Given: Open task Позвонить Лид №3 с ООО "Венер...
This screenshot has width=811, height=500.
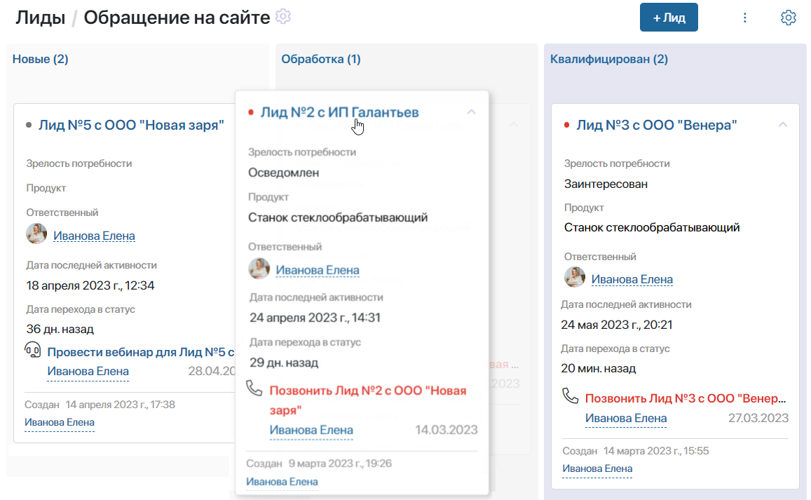Looking at the screenshot, I should coord(686,398).
